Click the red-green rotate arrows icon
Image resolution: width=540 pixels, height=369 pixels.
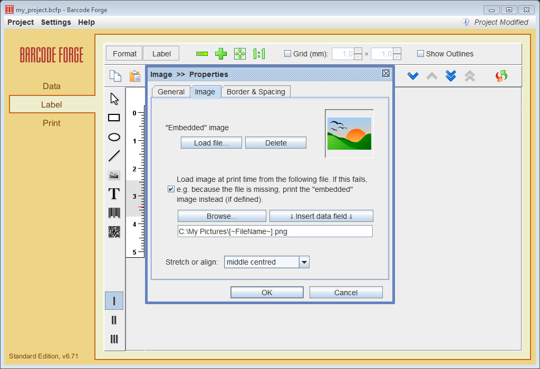click(x=502, y=76)
